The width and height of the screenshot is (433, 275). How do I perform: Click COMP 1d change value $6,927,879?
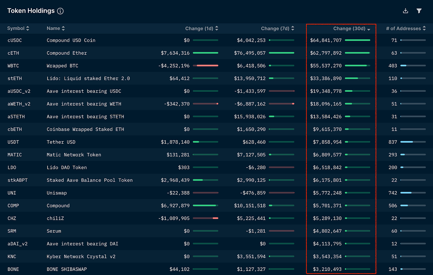[175, 206]
